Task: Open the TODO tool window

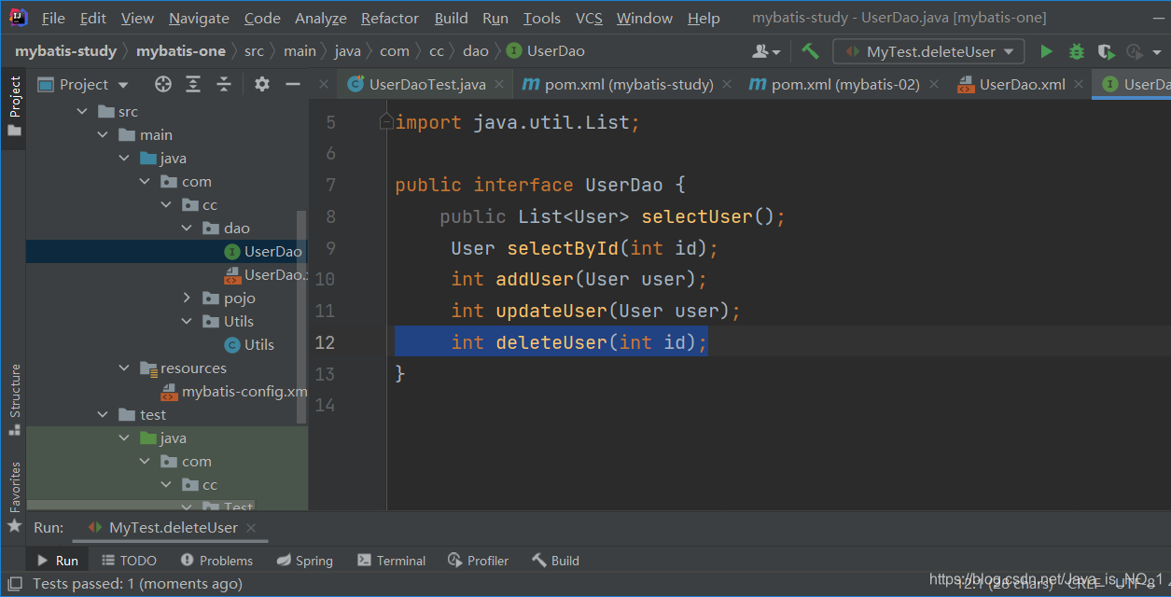Action: [x=129, y=561]
